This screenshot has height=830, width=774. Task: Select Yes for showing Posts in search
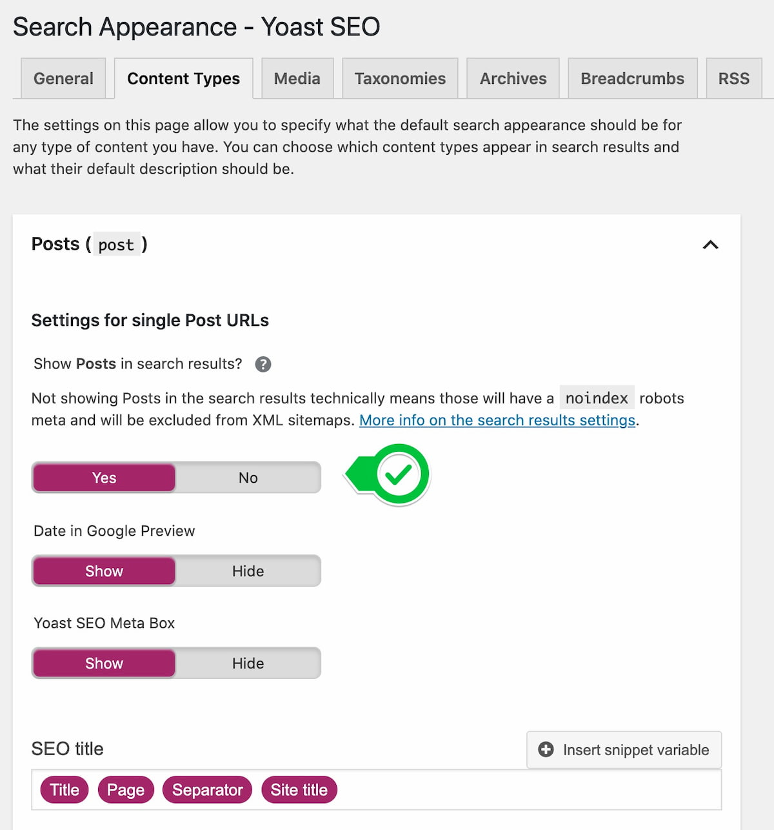104,478
